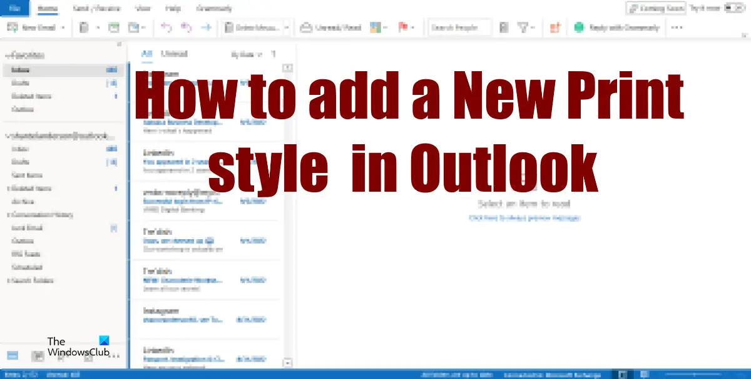Image resolution: width=751 pixels, height=379 pixels.
Task: Click the ellipsis for more ribbon commands
Action: (676, 27)
